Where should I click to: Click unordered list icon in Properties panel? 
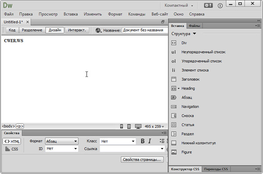coord(162,141)
